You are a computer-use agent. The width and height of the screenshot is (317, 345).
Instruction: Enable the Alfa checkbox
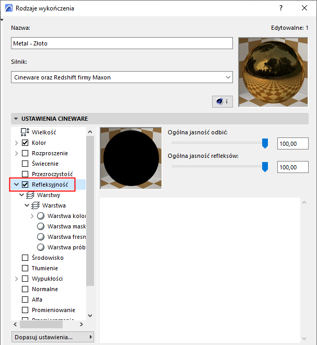tap(25, 300)
